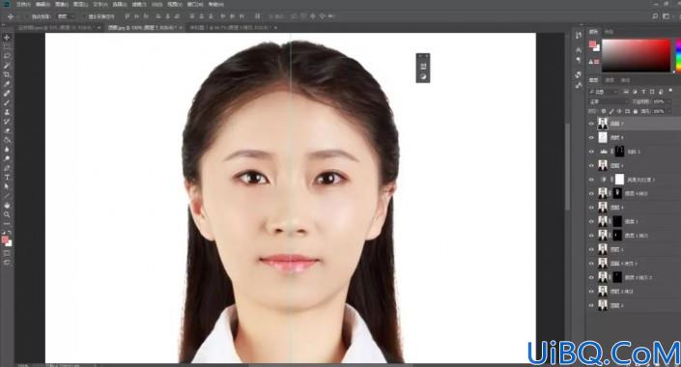Open the workspace switcher icon
This screenshot has height=367, width=681.
[666, 16]
